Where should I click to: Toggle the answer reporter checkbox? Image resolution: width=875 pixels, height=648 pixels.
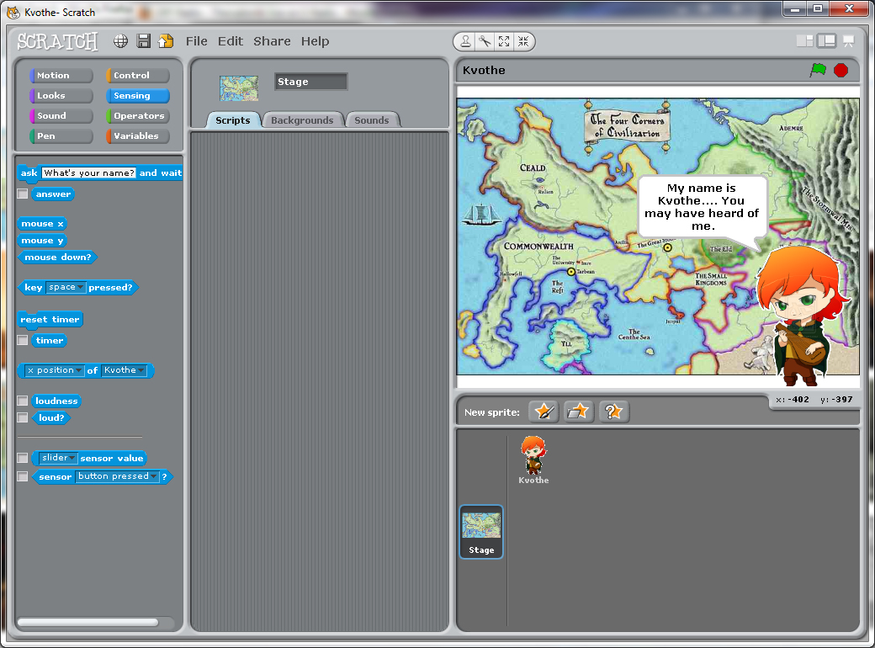pos(23,194)
